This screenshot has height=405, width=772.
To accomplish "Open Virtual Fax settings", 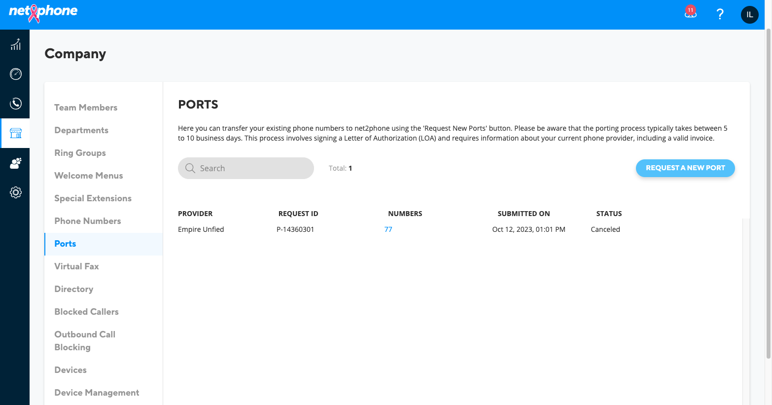I will tap(76, 266).
